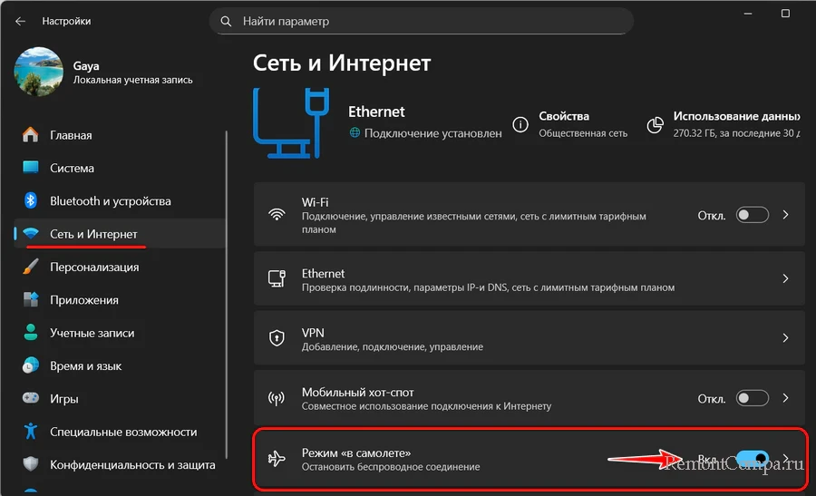Enable the Wi-Fi toggle switch
816x496 pixels.
753,215
